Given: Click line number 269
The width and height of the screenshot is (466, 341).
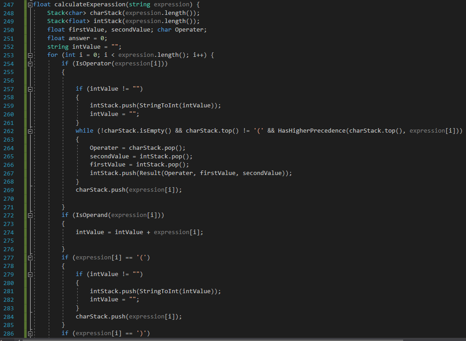Looking at the screenshot, I should point(9,189).
